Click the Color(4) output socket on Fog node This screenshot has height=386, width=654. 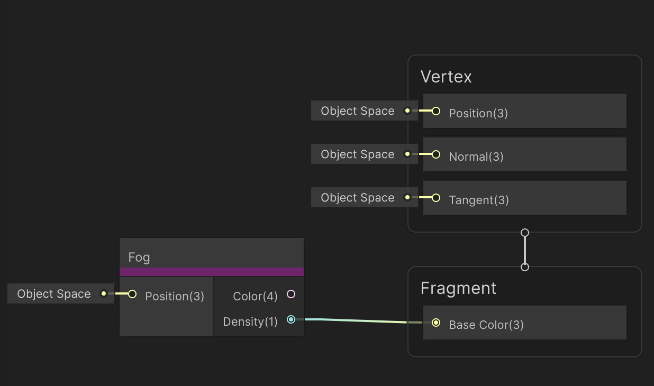(x=291, y=294)
